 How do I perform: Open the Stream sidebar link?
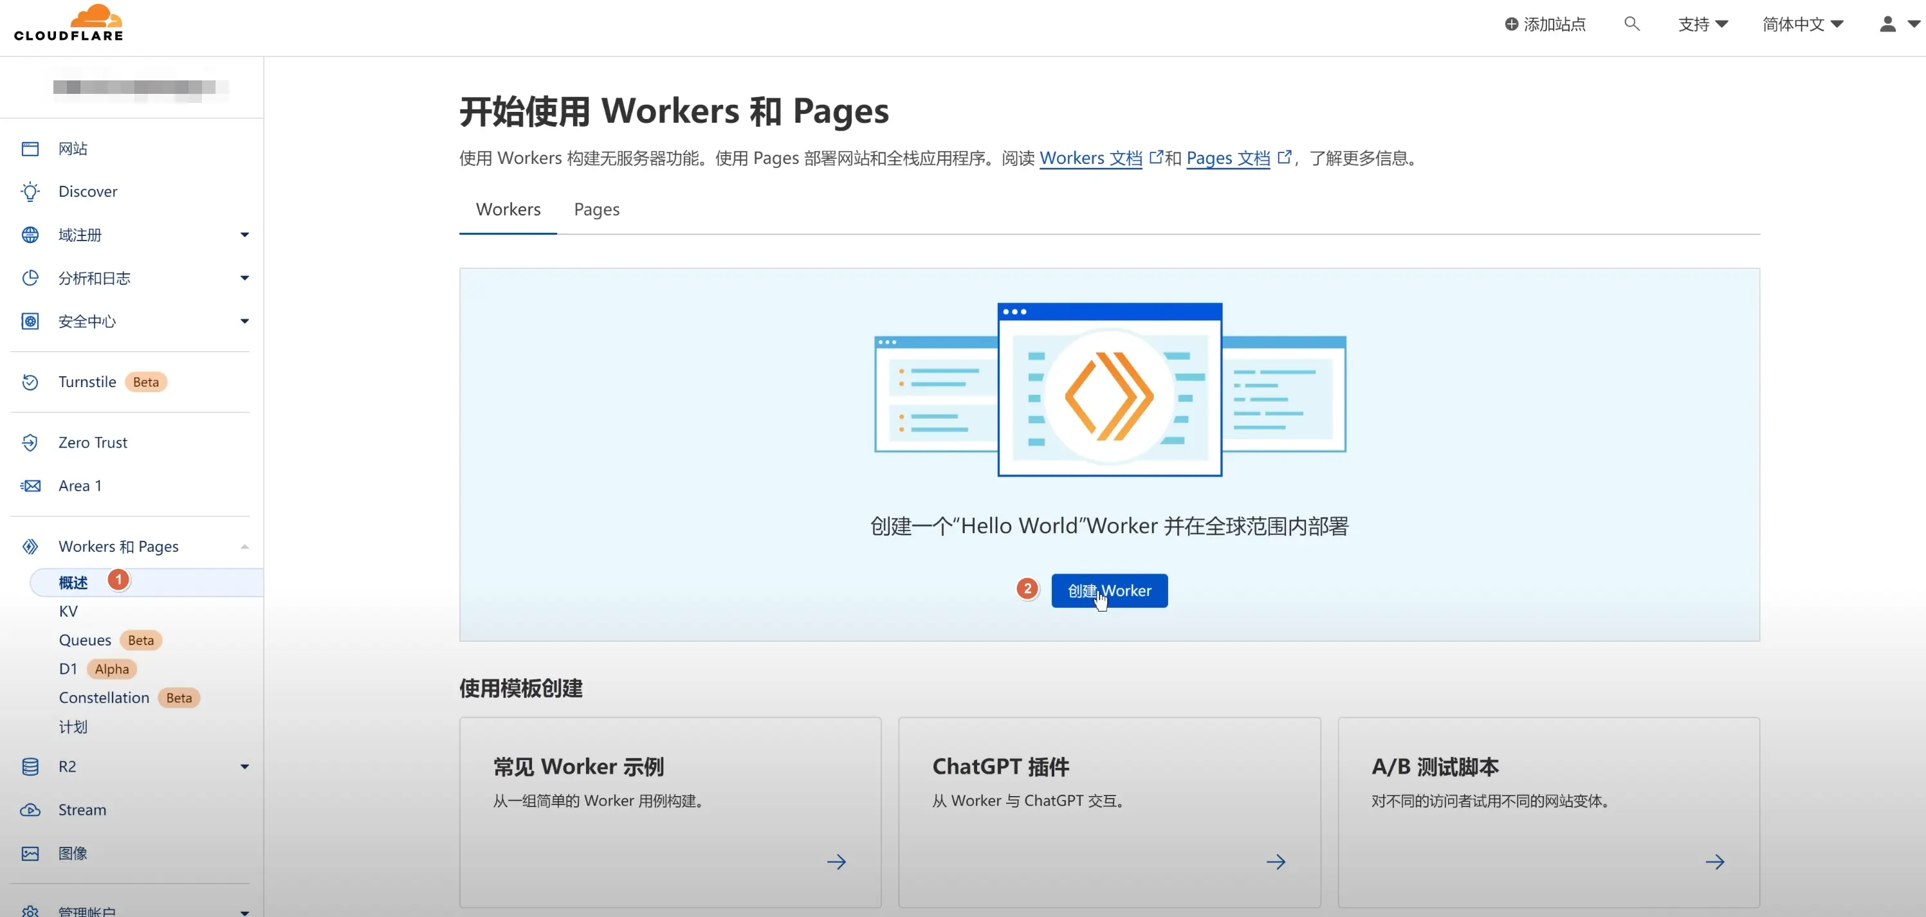coord(82,810)
